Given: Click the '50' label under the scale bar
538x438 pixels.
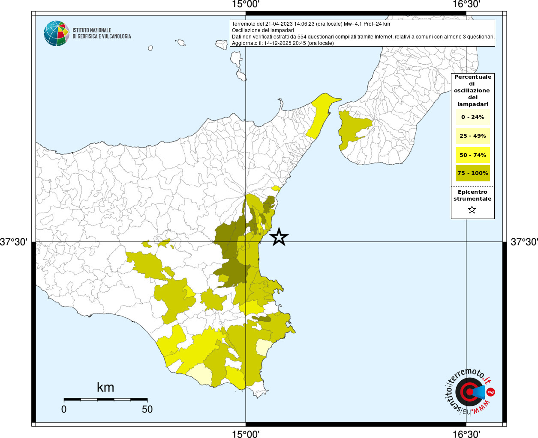Looking at the screenshot, I should coord(147,409).
